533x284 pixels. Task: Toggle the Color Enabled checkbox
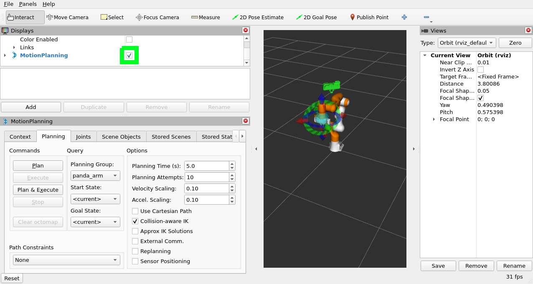(x=129, y=39)
